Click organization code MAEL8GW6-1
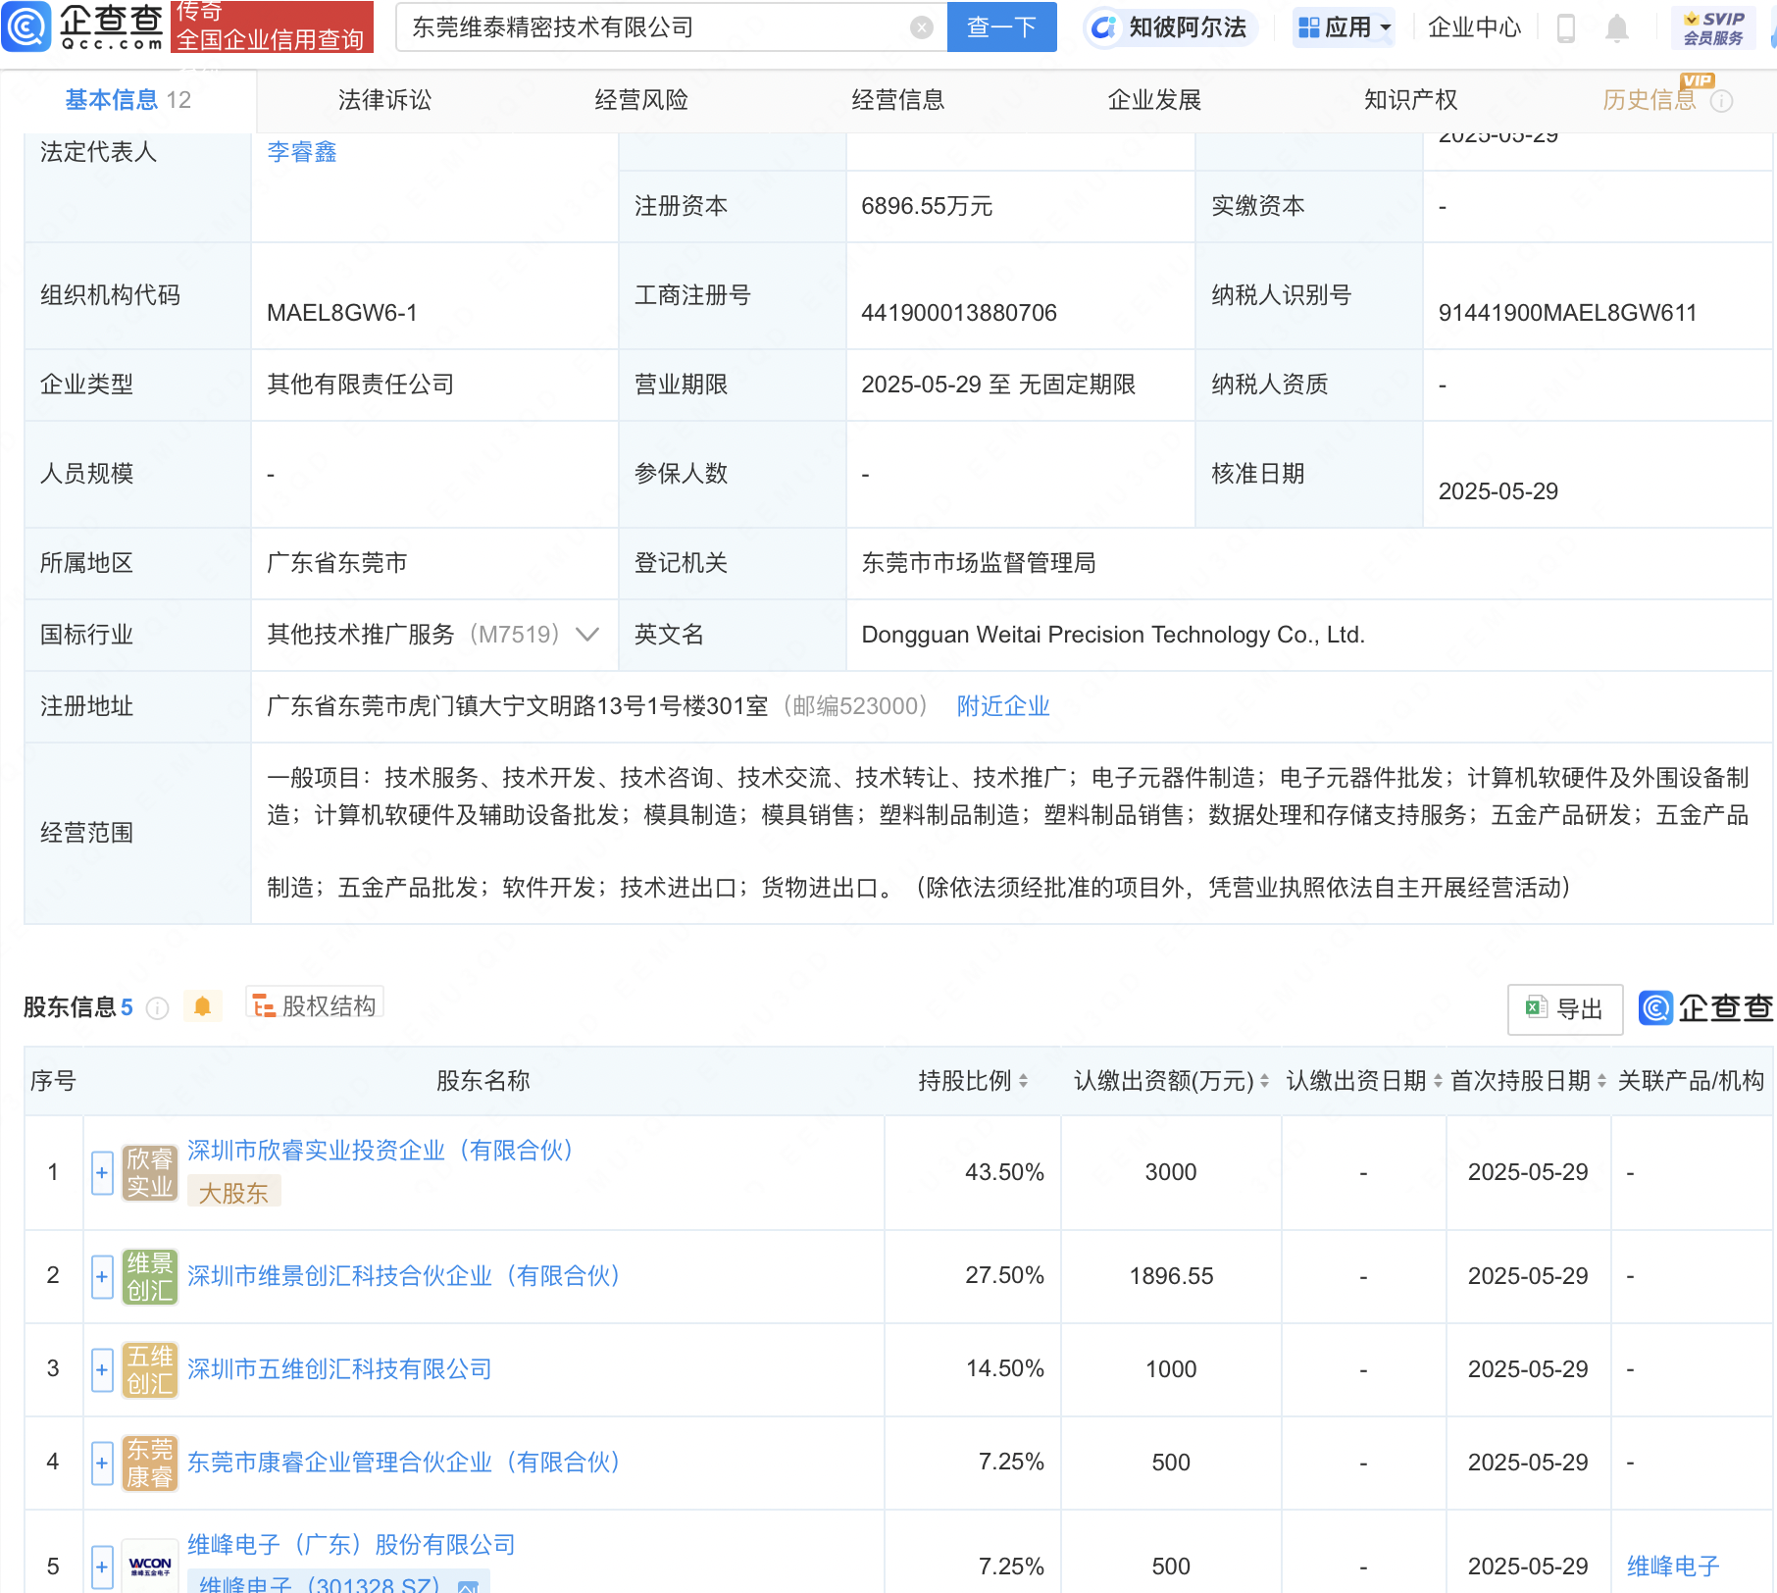1777x1593 pixels. tap(342, 313)
